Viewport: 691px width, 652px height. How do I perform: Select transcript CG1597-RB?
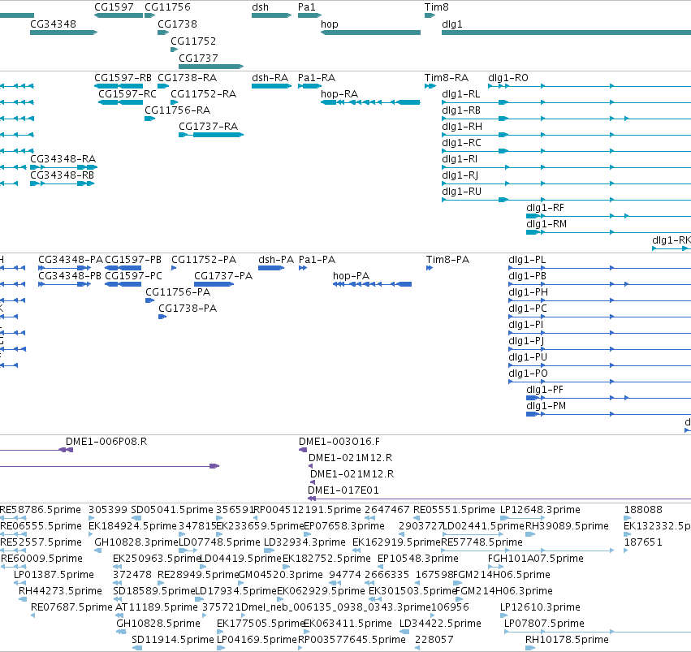pos(123,78)
